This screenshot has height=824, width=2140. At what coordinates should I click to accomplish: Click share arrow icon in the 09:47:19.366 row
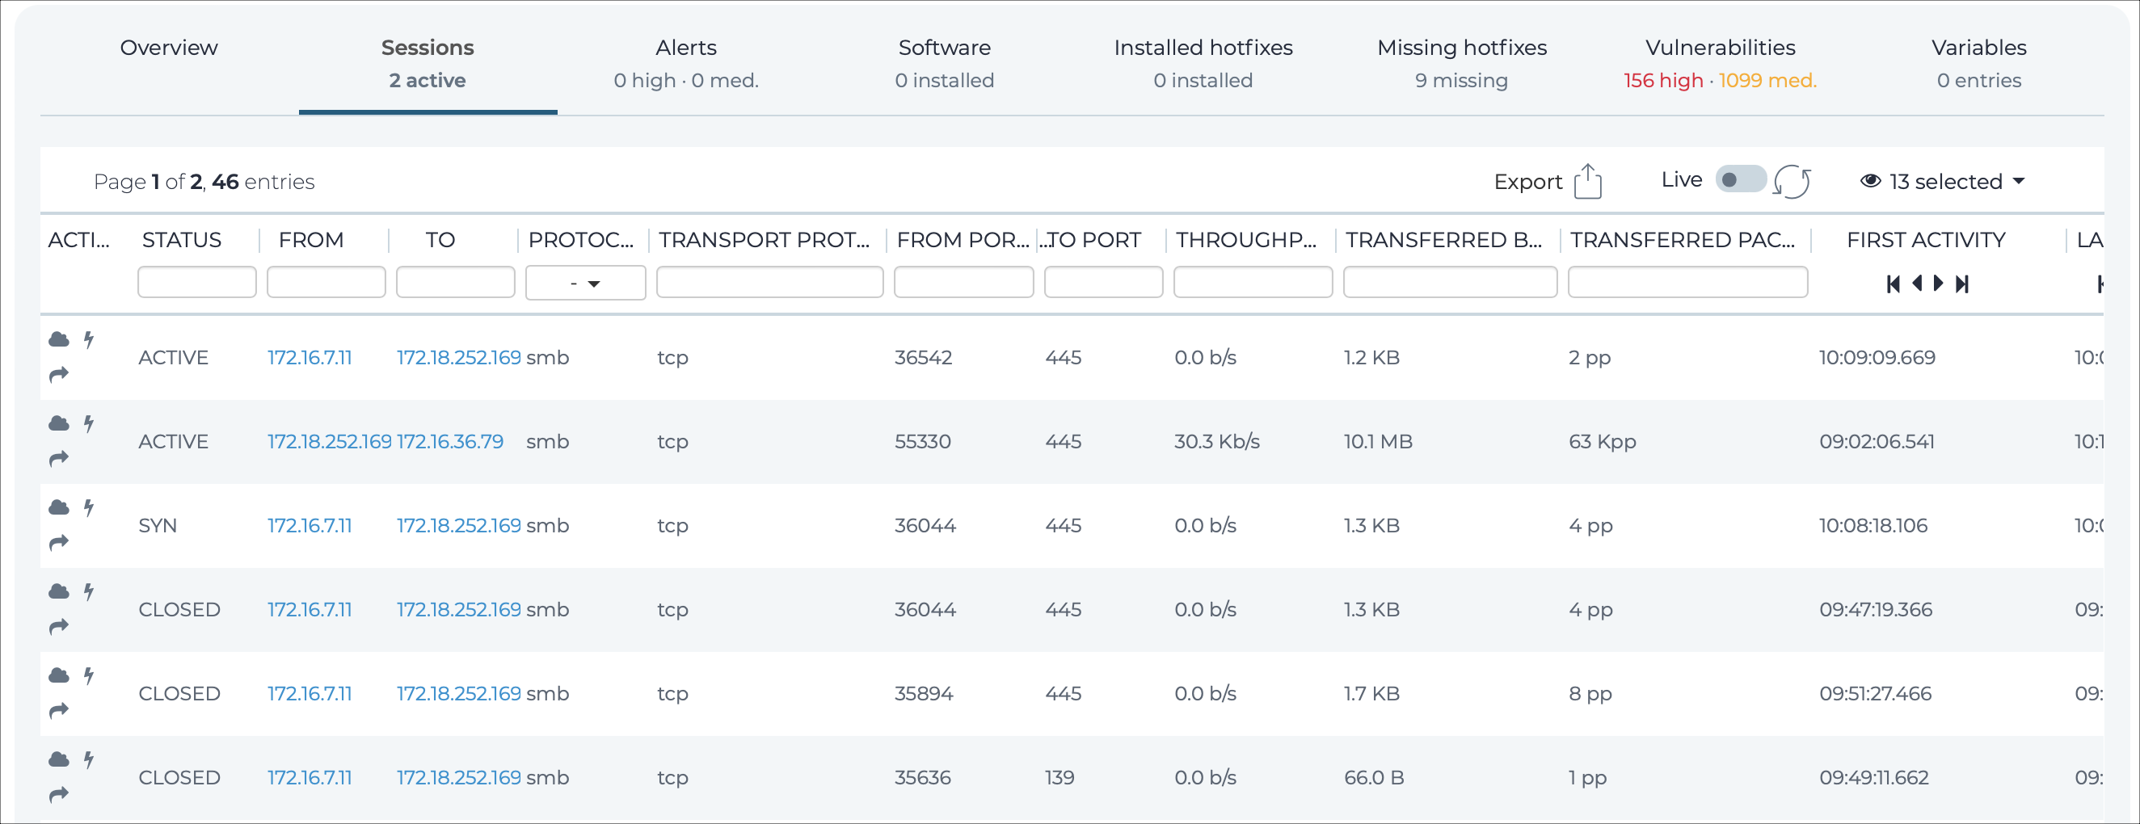(x=59, y=627)
